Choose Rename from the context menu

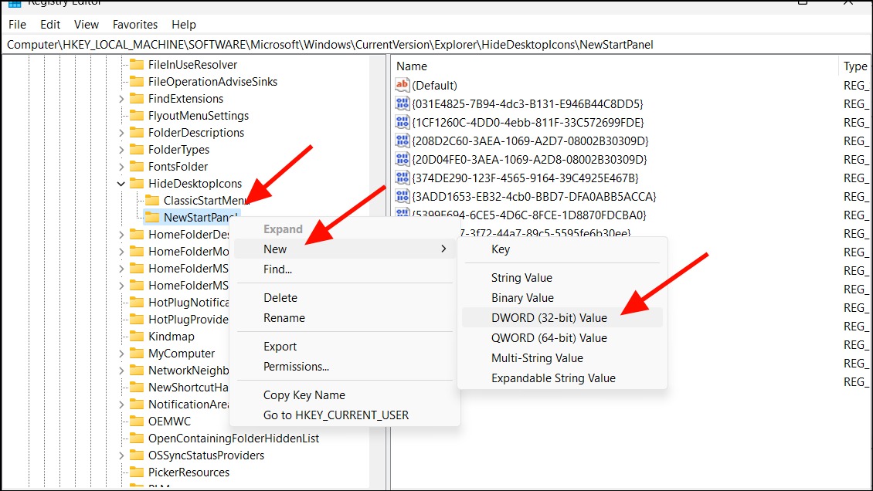click(x=345, y=317)
